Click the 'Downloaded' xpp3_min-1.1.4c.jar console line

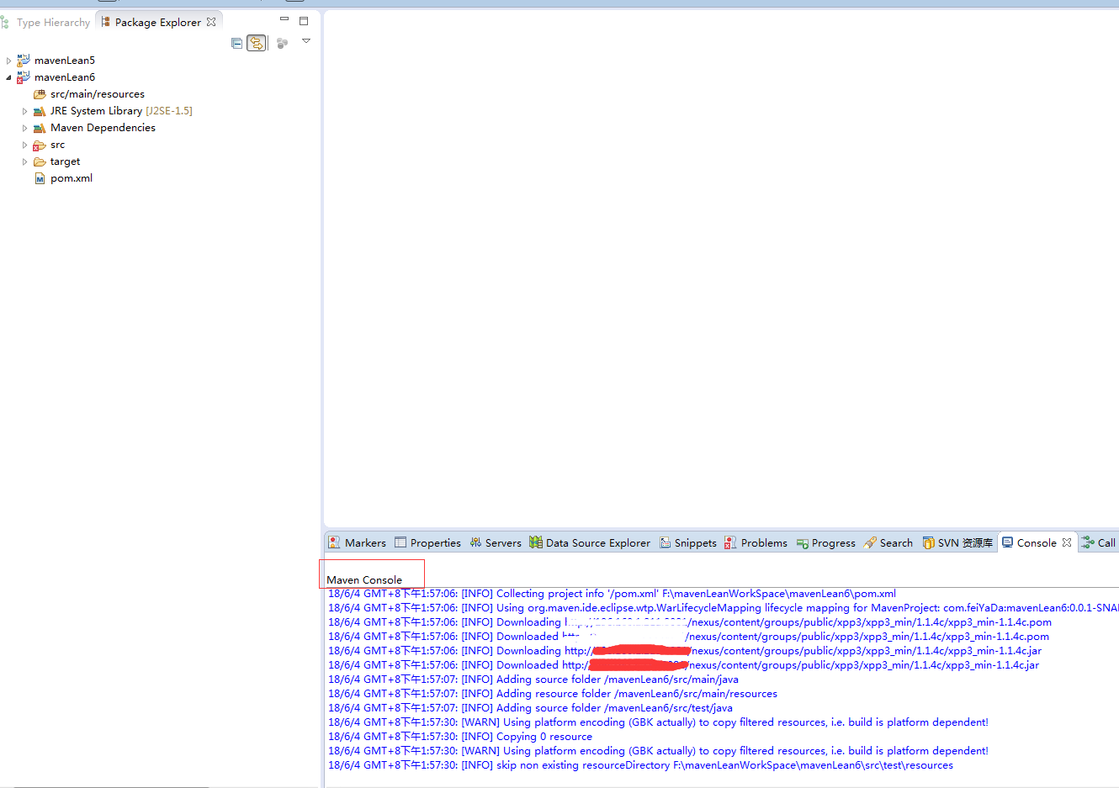pyautogui.click(x=683, y=665)
